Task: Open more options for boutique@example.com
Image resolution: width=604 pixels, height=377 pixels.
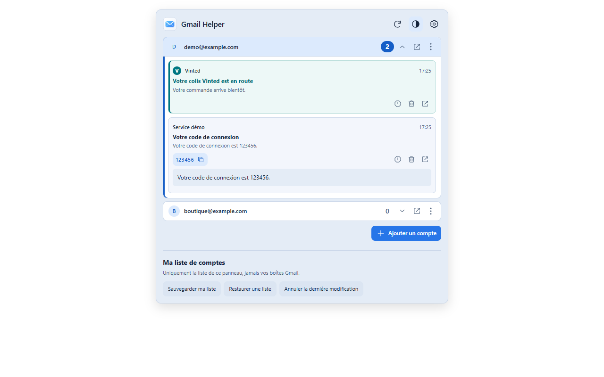Action: 431,211
